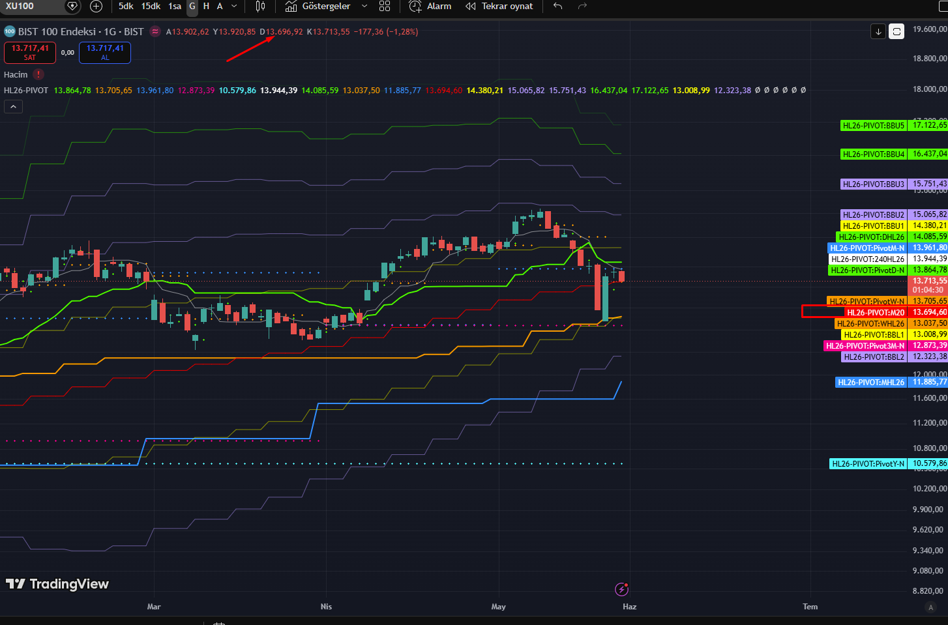Click the Mar label on the time axis

click(x=154, y=607)
